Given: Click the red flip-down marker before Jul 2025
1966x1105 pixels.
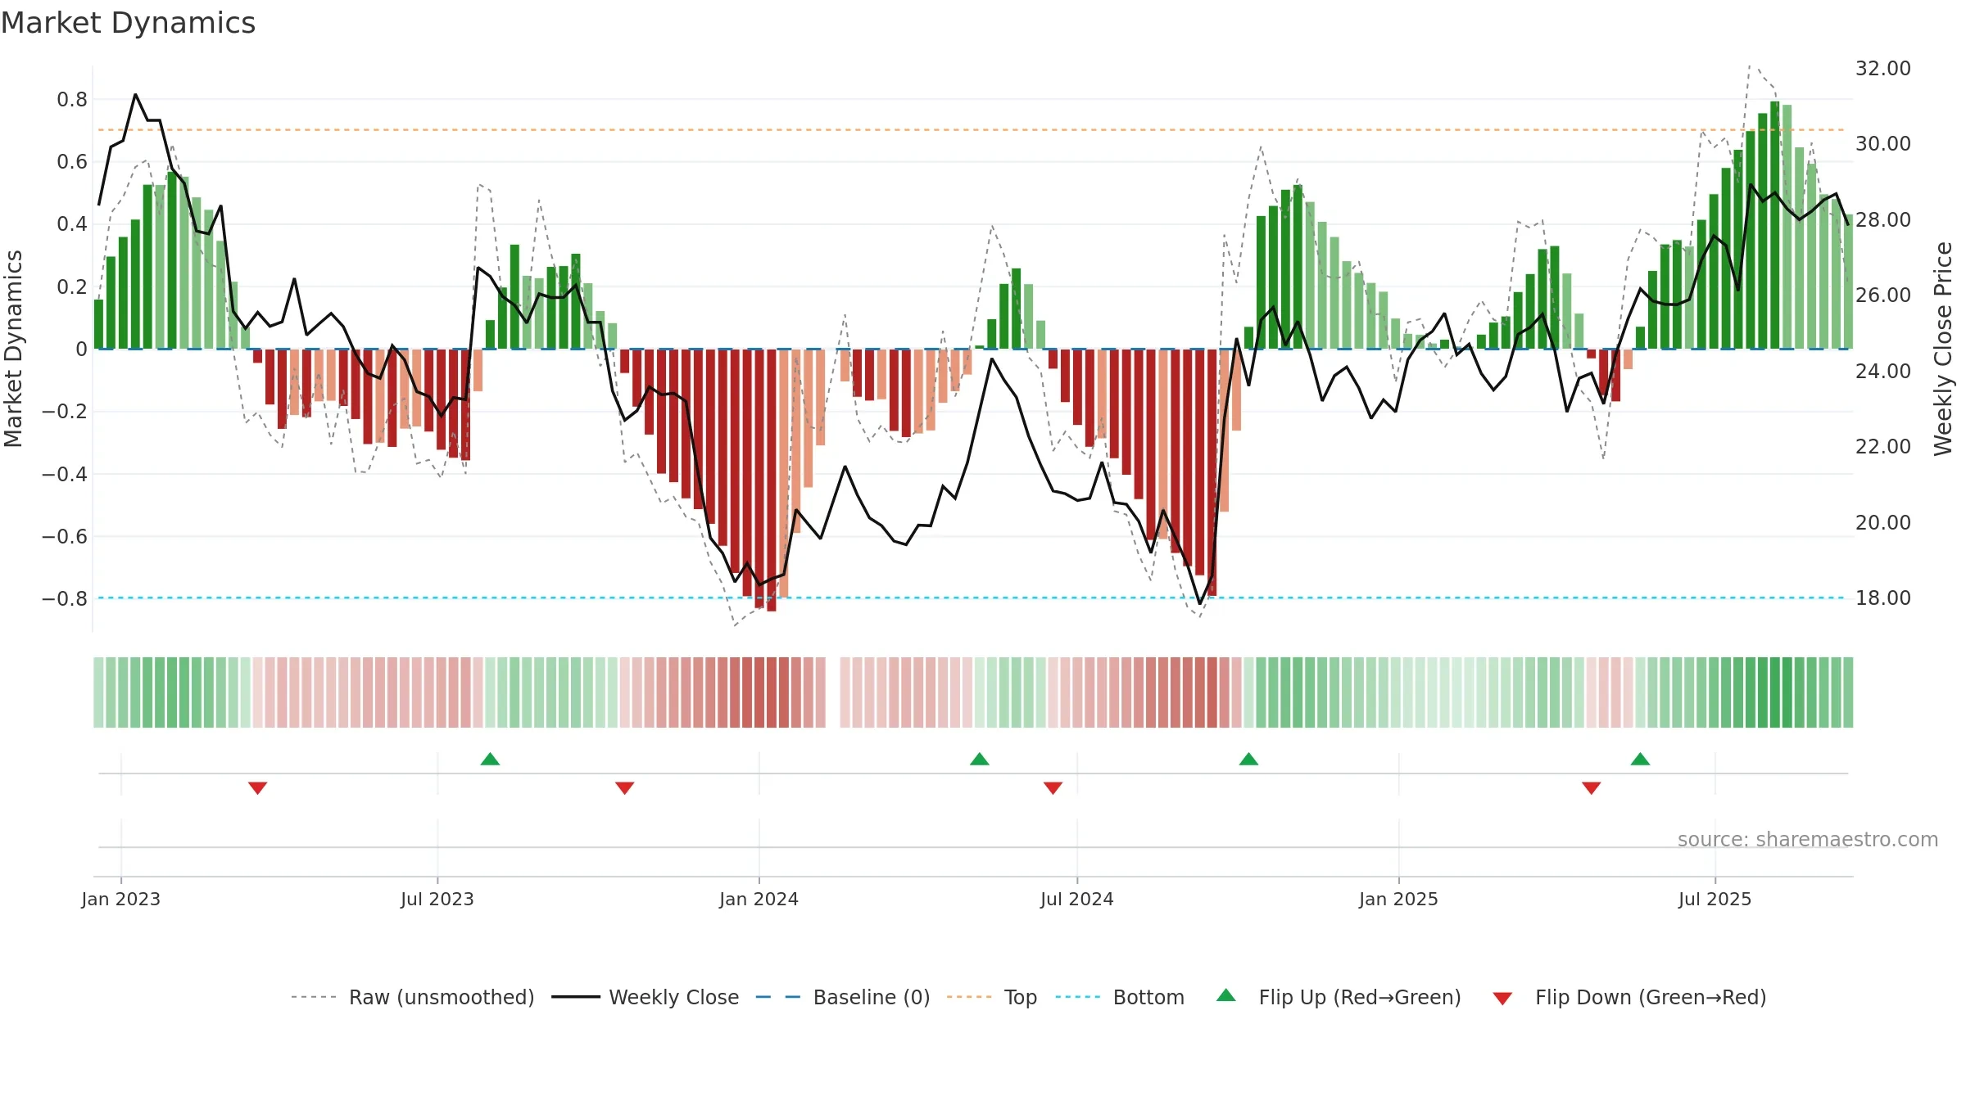Looking at the screenshot, I should (x=1591, y=787).
